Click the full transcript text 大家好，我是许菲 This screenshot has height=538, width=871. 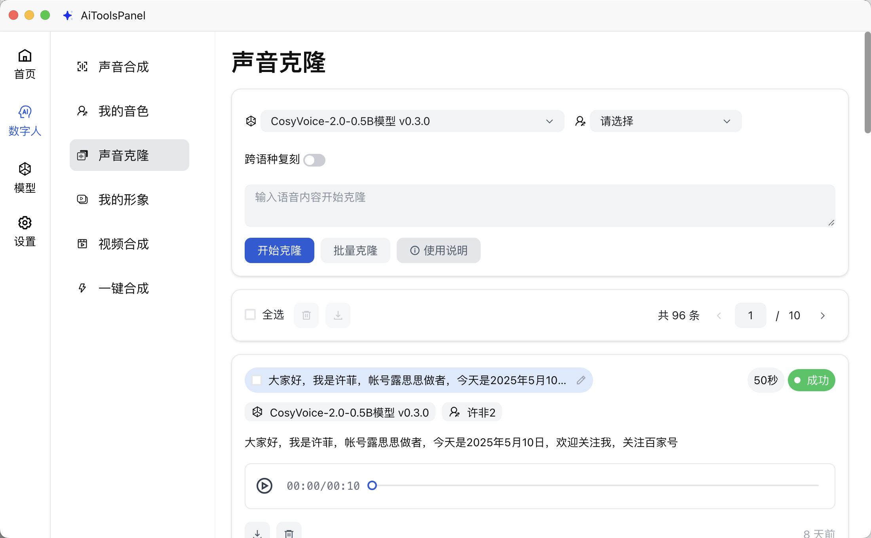pyautogui.click(x=461, y=442)
